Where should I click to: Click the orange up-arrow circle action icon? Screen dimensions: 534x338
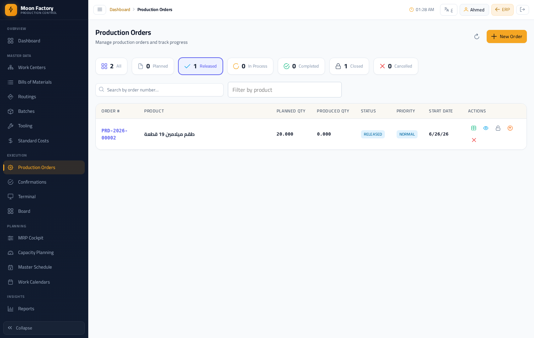[510, 128]
